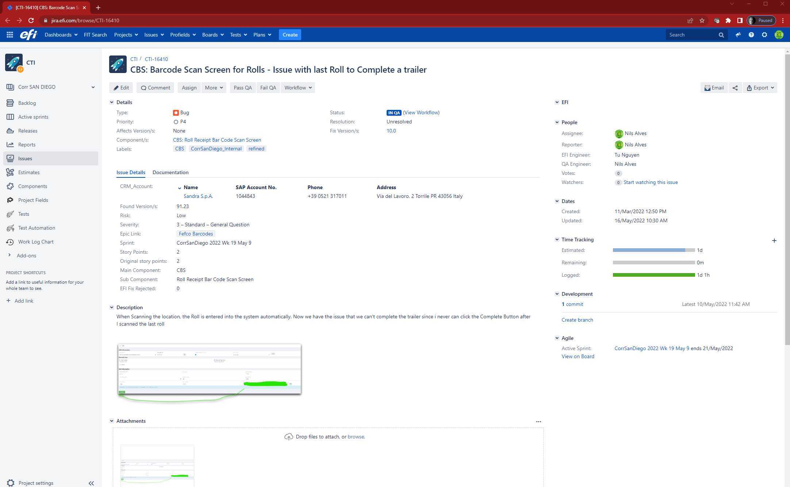The width and height of the screenshot is (790, 487).
Task: Collapse the Time Tracking section
Action: pyautogui.click(x=557, y=239)
